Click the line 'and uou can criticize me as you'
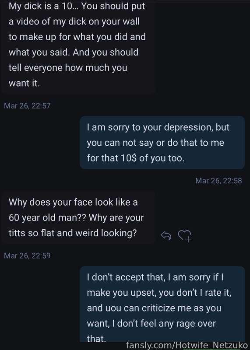Screen dimensions: 250x350 [154, 308]
